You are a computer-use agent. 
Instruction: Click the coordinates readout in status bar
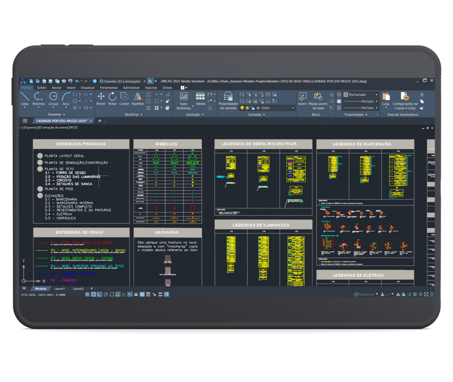tap(43, 295)
